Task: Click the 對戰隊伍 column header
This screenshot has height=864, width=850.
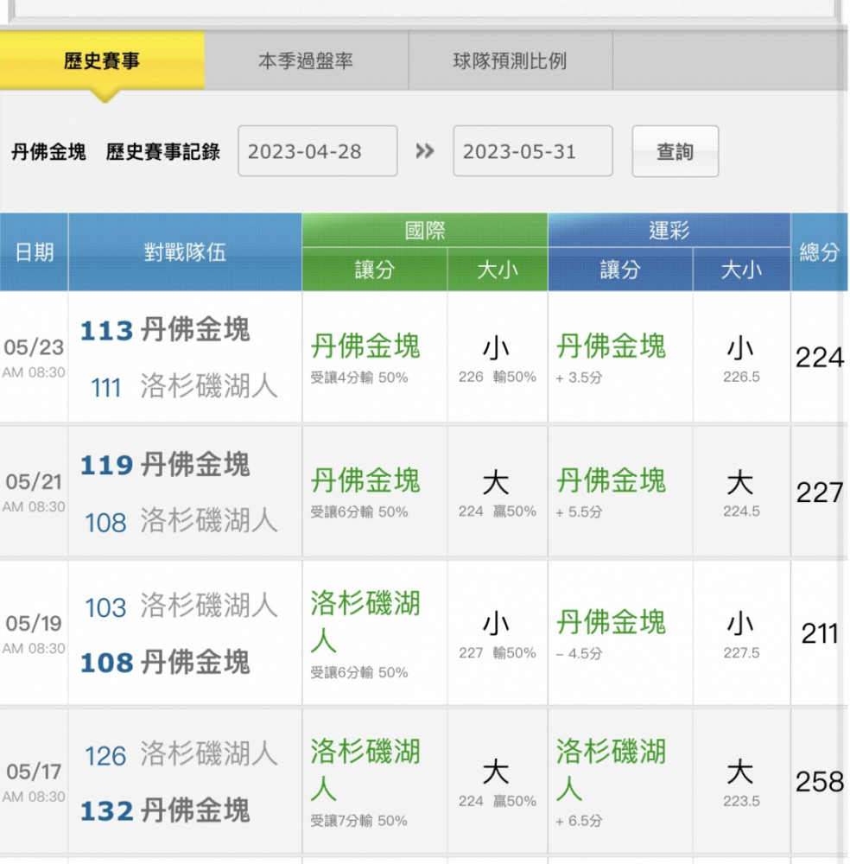Action: pyautogui.click(x=185, y=251)
